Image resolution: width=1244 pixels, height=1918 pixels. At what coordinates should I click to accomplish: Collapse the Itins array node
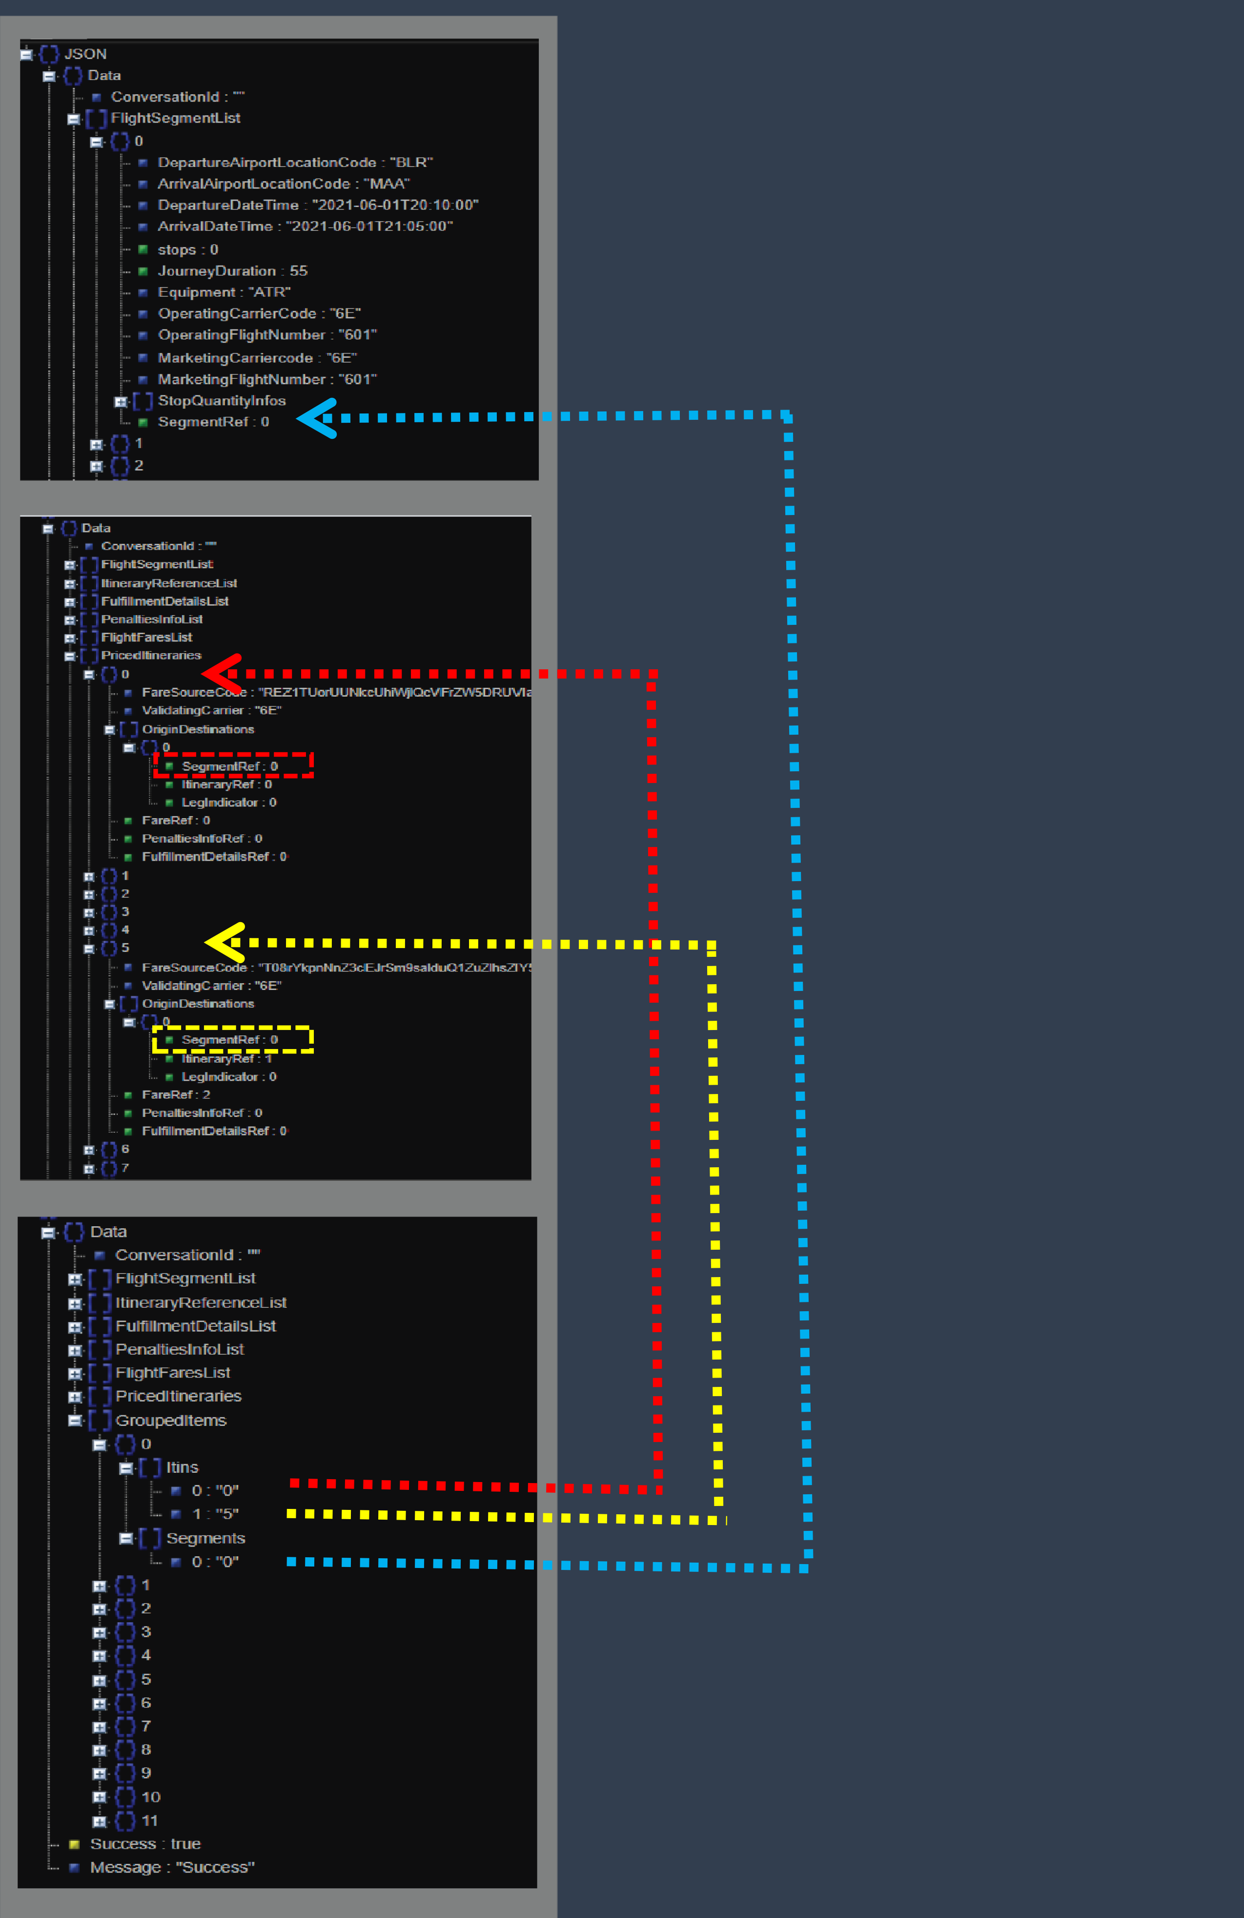(x=126, y=1467)
